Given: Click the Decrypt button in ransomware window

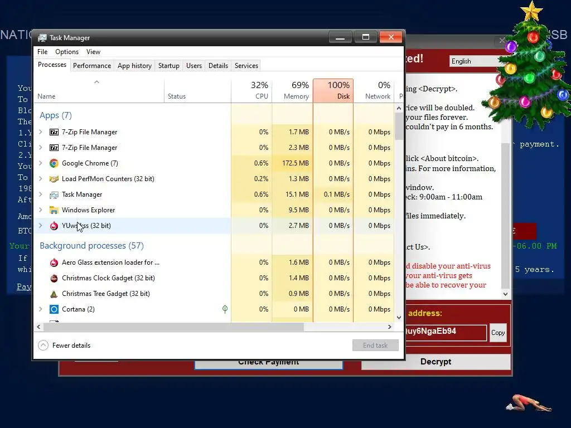Looking at the screenshot, I should point(435,362).
